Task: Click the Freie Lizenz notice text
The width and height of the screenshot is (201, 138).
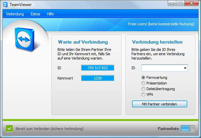Action: (x=161, y=24)
